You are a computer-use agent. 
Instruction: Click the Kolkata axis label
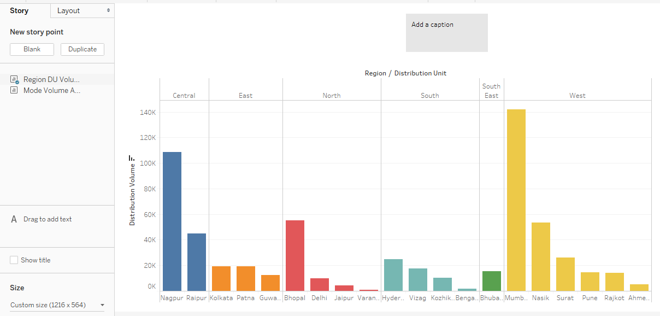click(221, 299)
